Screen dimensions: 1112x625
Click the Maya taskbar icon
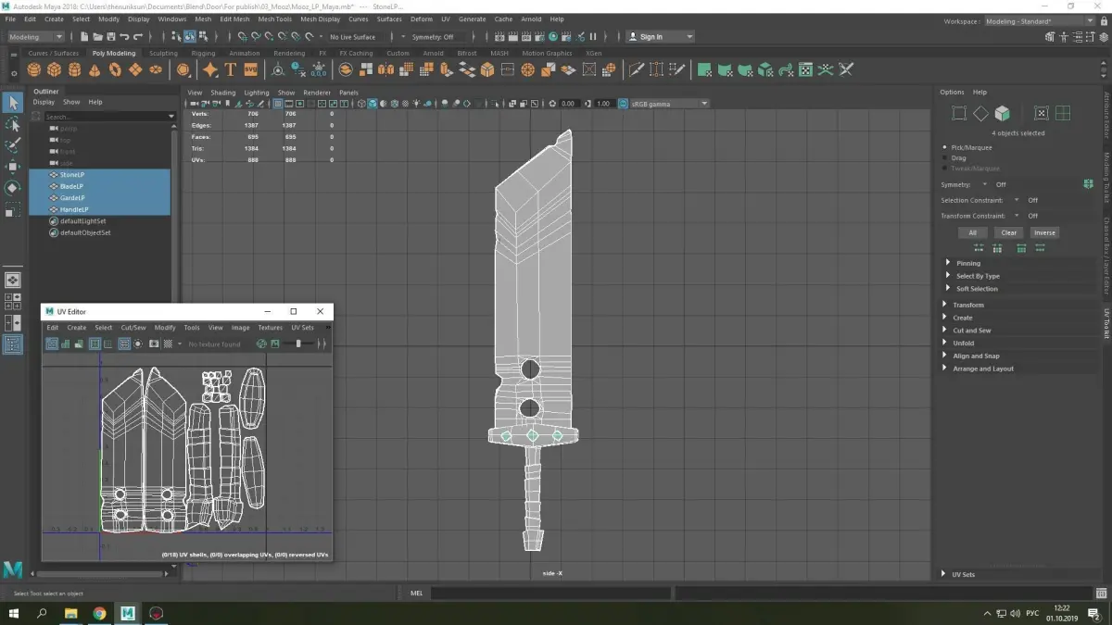(128, 613)
